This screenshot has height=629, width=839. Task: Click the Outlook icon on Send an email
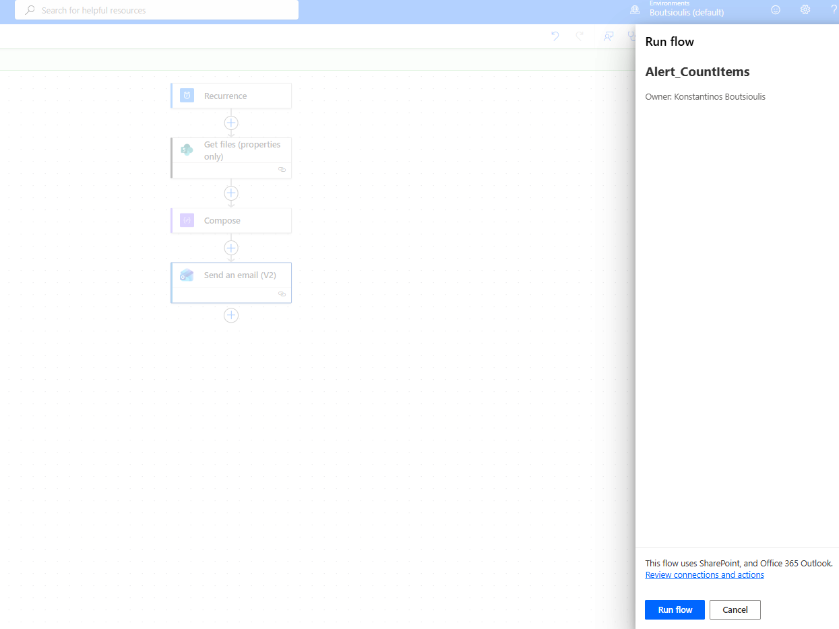pyautogui.click(x=187, y=275)
